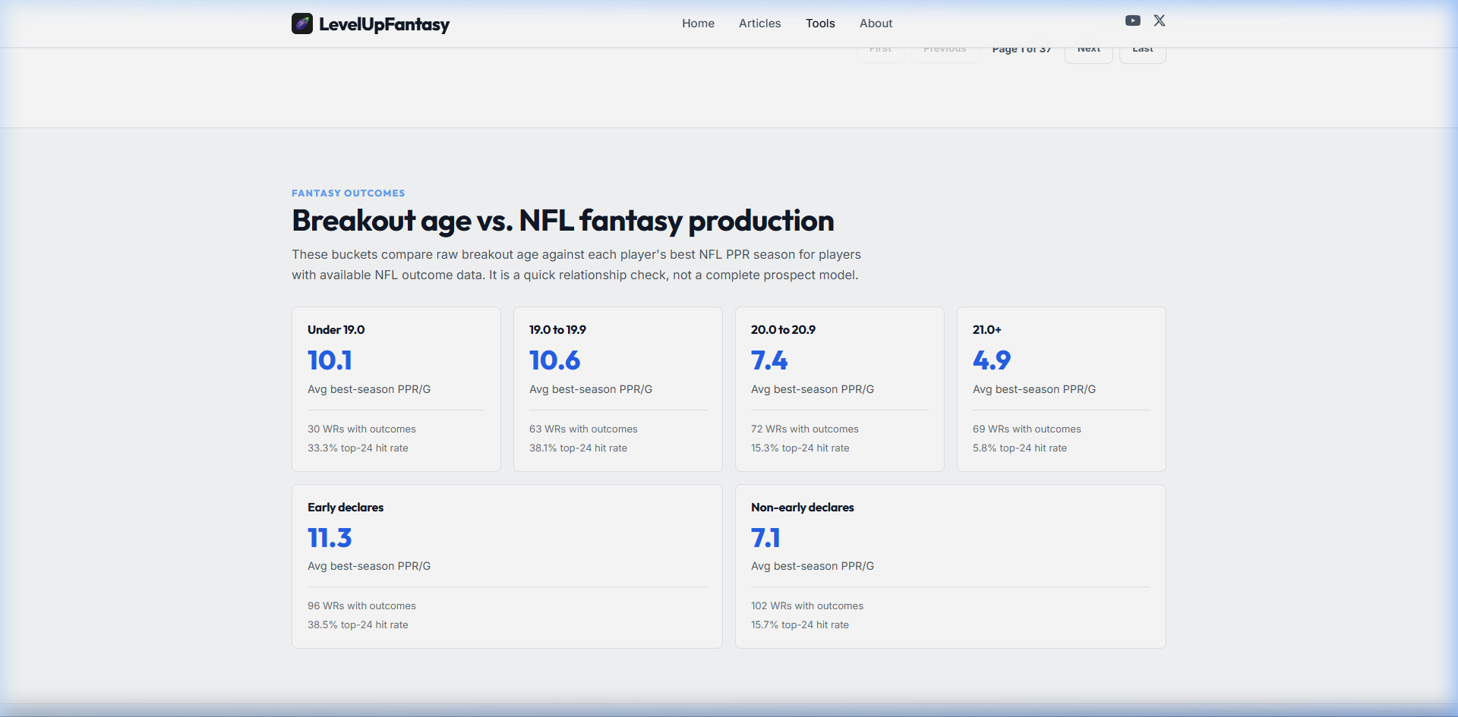Click '38.1% top-24 hit rate'
The image size is (1458, 717).
(578, 448)
